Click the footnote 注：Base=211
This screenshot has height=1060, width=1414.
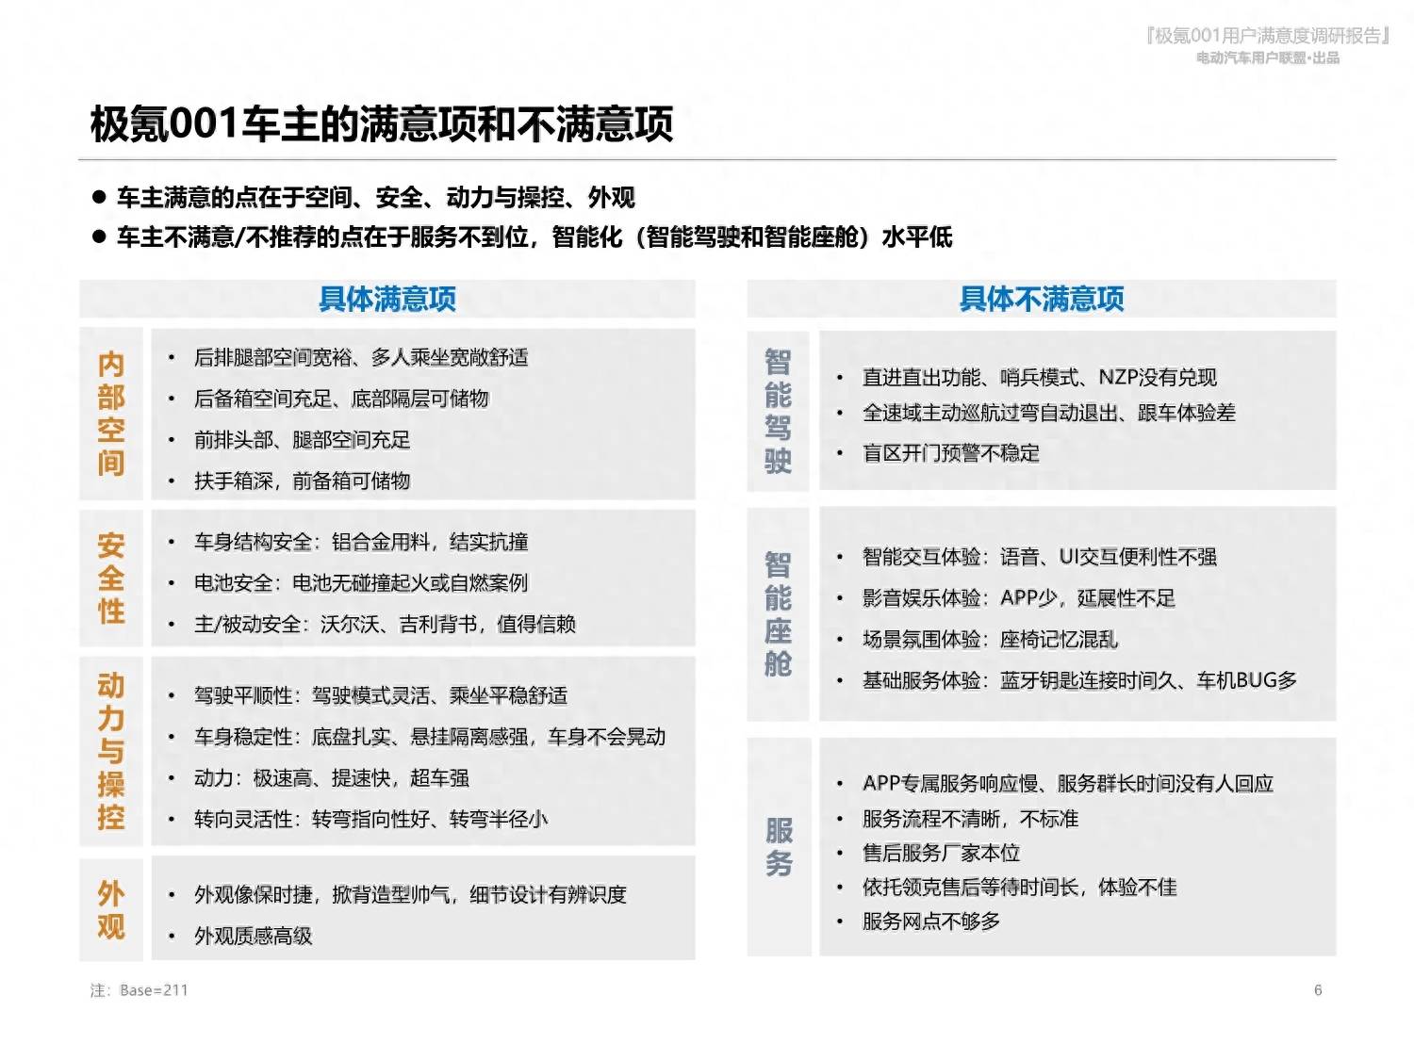click(x=140, y=990)
